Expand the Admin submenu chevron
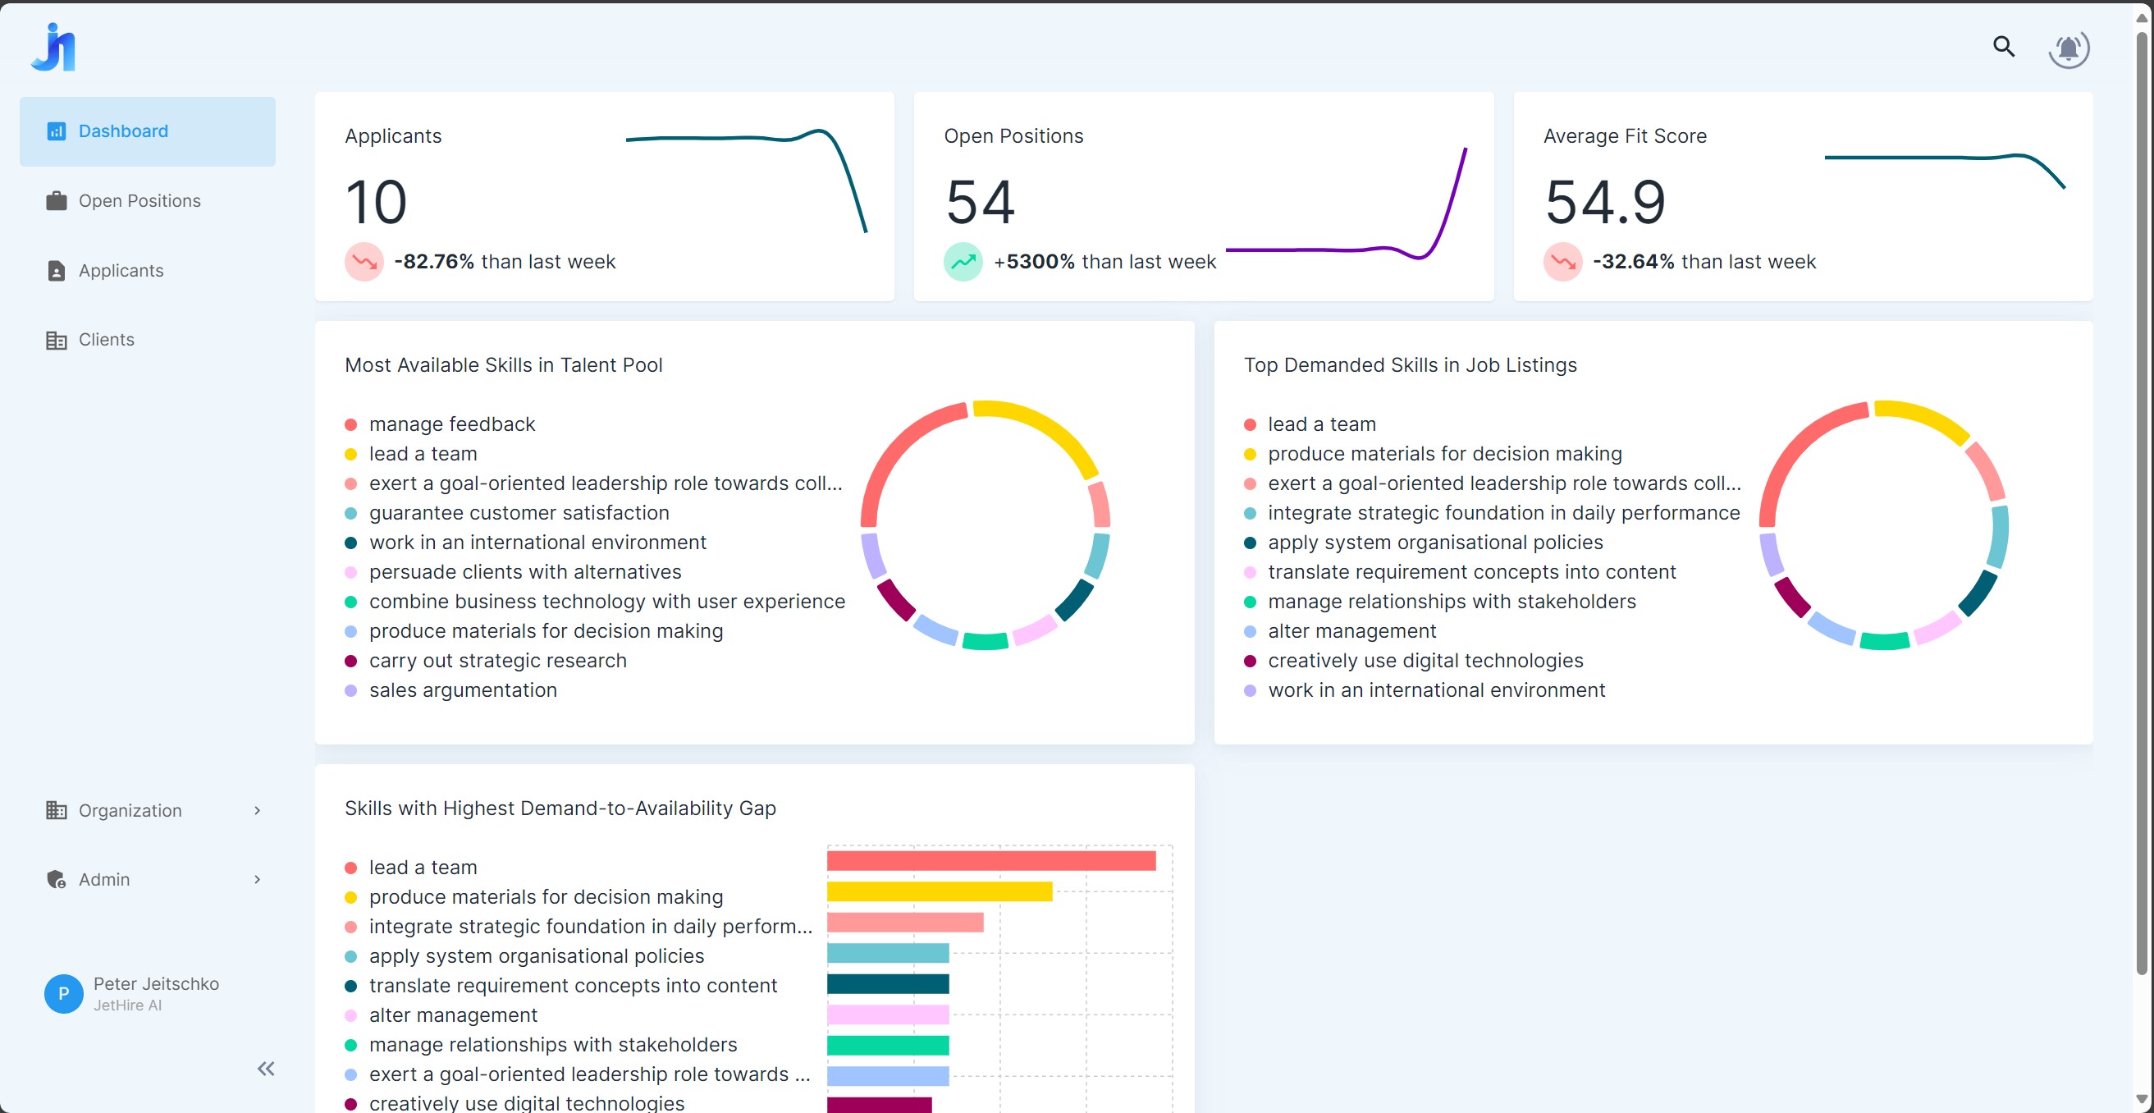This screenshot has width=2154, height=1113. [257, 880]
